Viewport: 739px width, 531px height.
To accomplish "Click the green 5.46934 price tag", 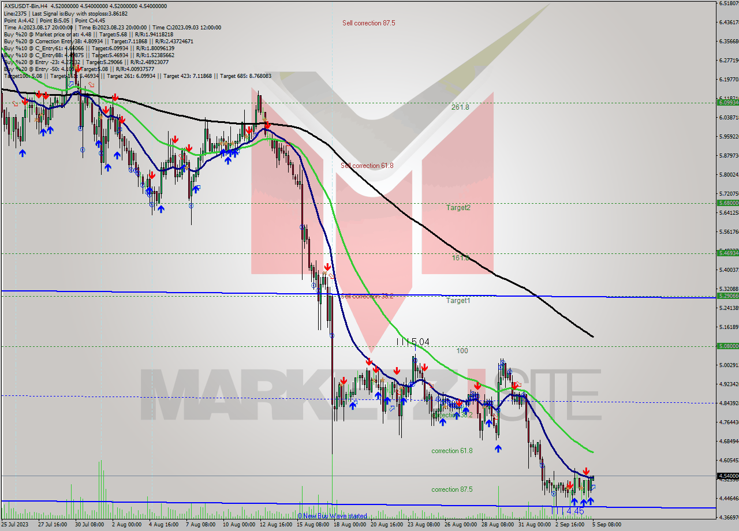I will tap(727, 253).
